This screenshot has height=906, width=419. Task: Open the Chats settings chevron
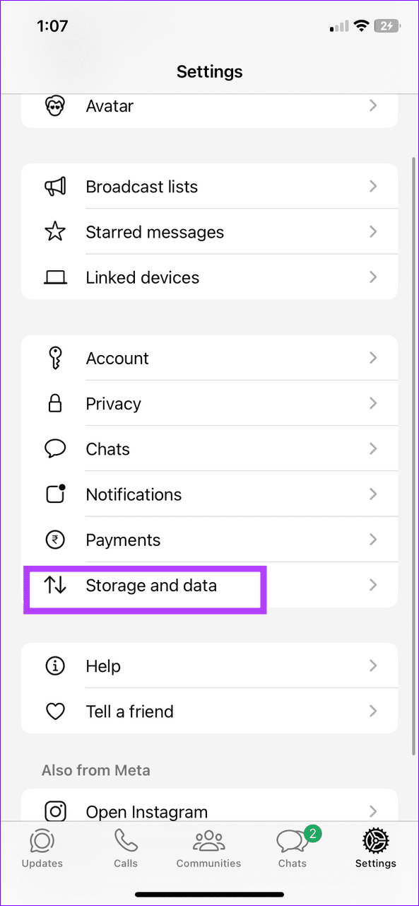click(x=373, y=448)
